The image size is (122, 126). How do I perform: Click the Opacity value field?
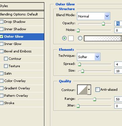click(118, 24)
